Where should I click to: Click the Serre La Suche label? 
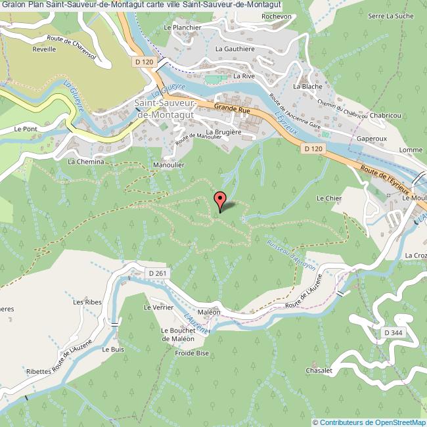coord(390,16)
